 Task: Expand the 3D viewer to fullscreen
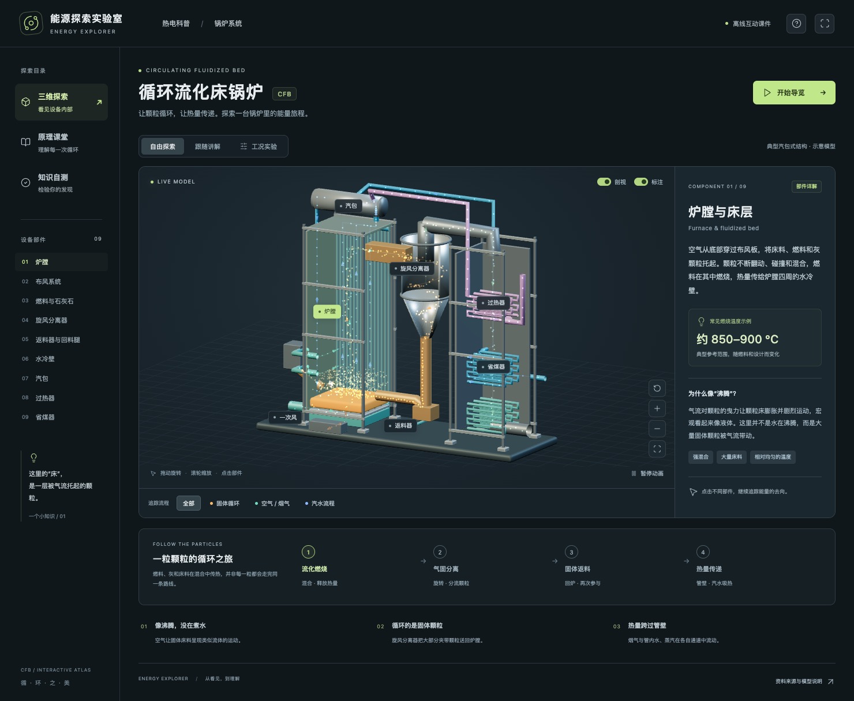(657, 449)
